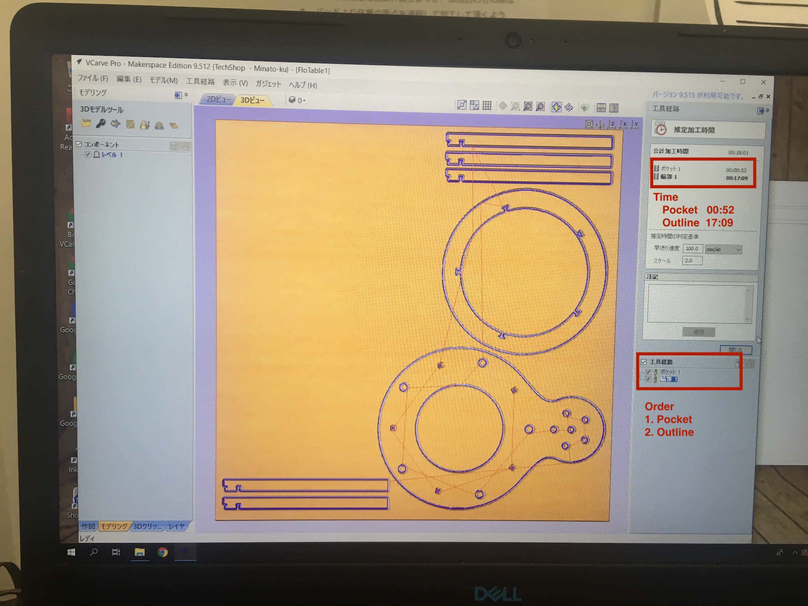808x606 pixels.
Task: Click the wrench icon in 3D model tools
Action: tap(101, 124)
